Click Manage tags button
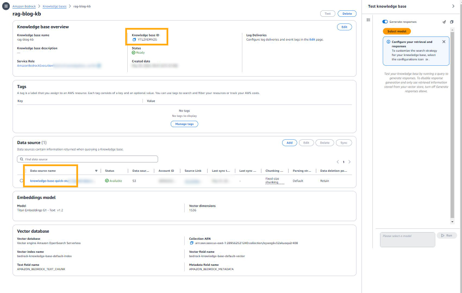The width and height of the screenshot is (462, 293). coord(184,124)
